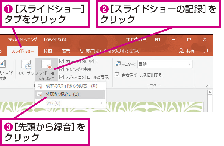The image size is (224, 146).
Task: Collapse the ribbon with the chevron arrow
Action: click(x=208, y=86)
